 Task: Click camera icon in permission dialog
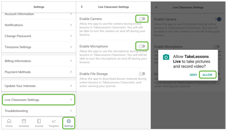[x=166, y=57]
